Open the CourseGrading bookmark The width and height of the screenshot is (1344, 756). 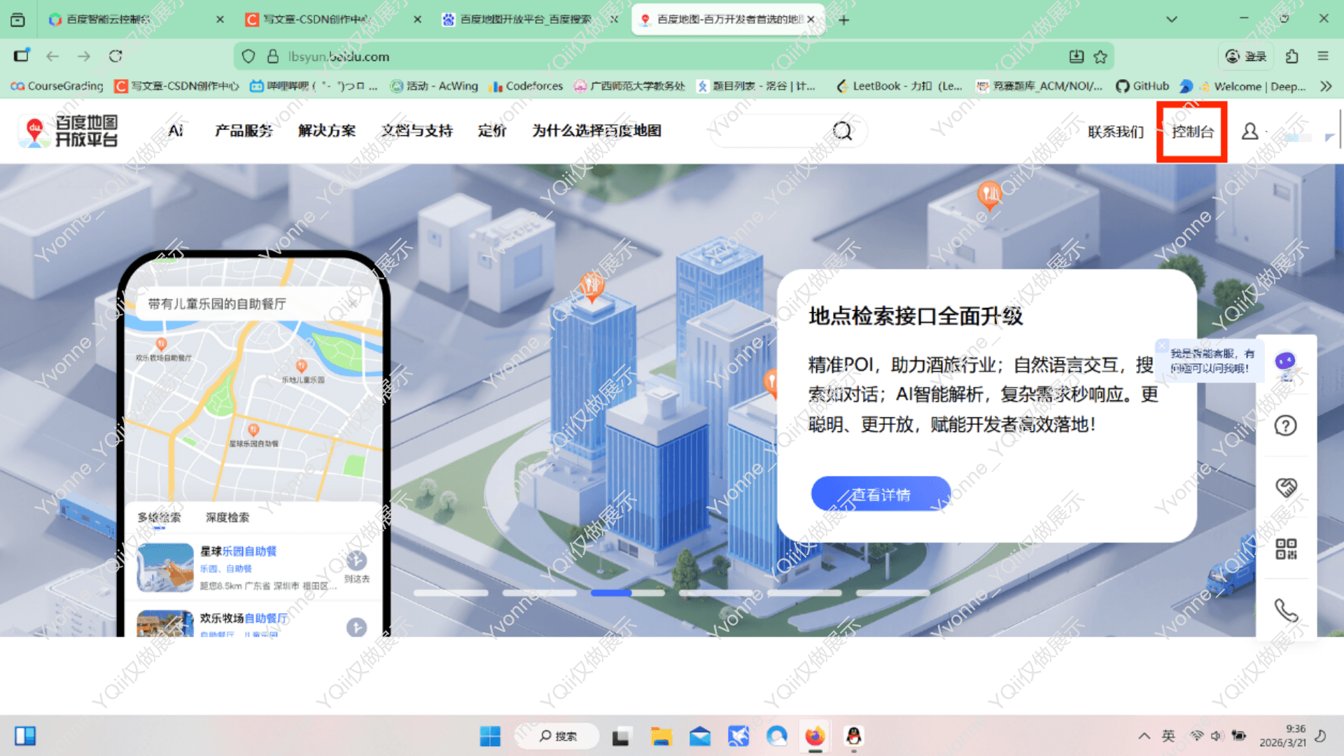click(x=57, y=86)
